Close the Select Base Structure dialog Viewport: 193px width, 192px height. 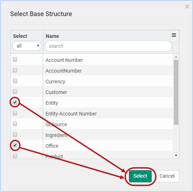tap(187, 6)
